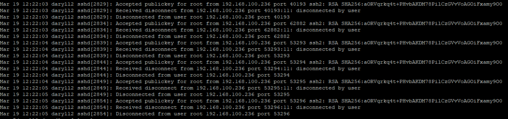This screenshot has width=508, height=119.
Task: Click the sshd[2844] Accepted publickey line
Action: pyautogui.click(x=251, y=62)
